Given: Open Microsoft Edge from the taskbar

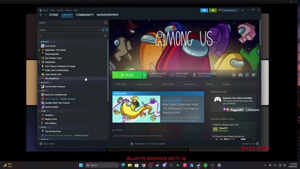Looking at the screenshot, I should tap(123, 165).
